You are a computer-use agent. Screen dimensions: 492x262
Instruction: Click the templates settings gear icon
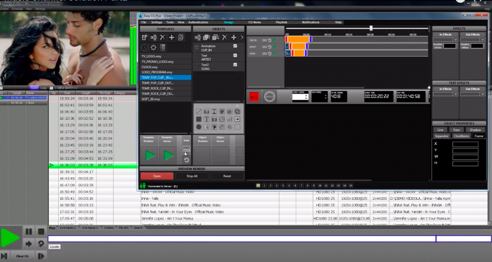(154, 47)
